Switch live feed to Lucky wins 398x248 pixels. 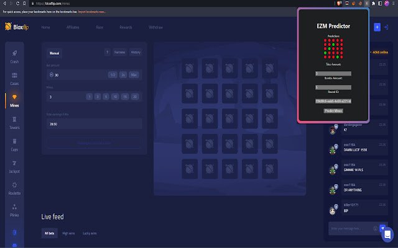pyautogui.click(x=90, y=233)
